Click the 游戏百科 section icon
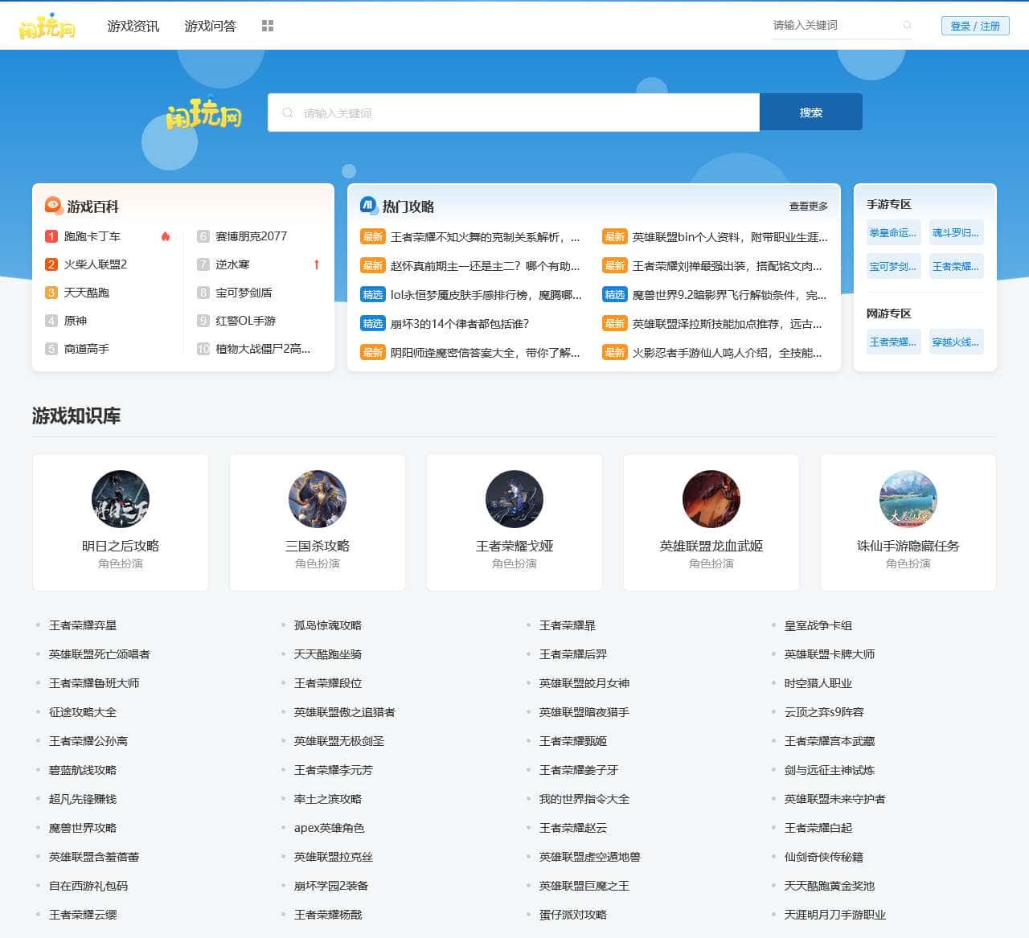The width and height of the screenshot is (1029, 938). [x=53, y=206]
